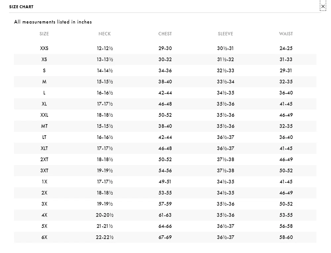
Task: Click the SIZE column header
Action: point(44,34)
